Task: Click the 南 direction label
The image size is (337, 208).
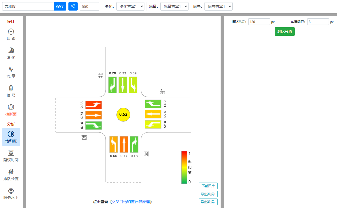Action: (146, 154)
